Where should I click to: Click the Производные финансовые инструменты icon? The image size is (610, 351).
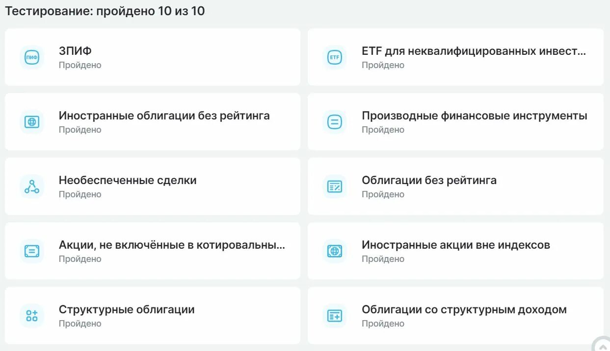click(335, 122)
